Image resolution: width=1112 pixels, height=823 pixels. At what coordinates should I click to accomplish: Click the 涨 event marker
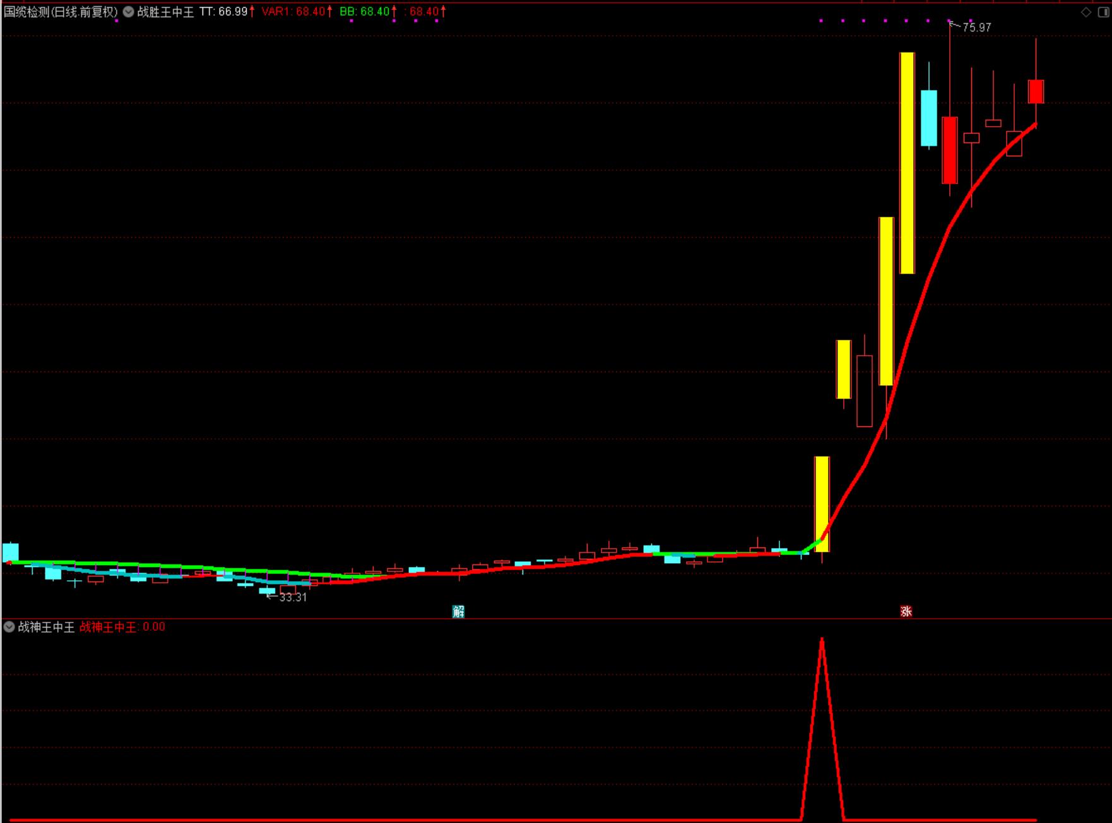[x=906, y=611]
